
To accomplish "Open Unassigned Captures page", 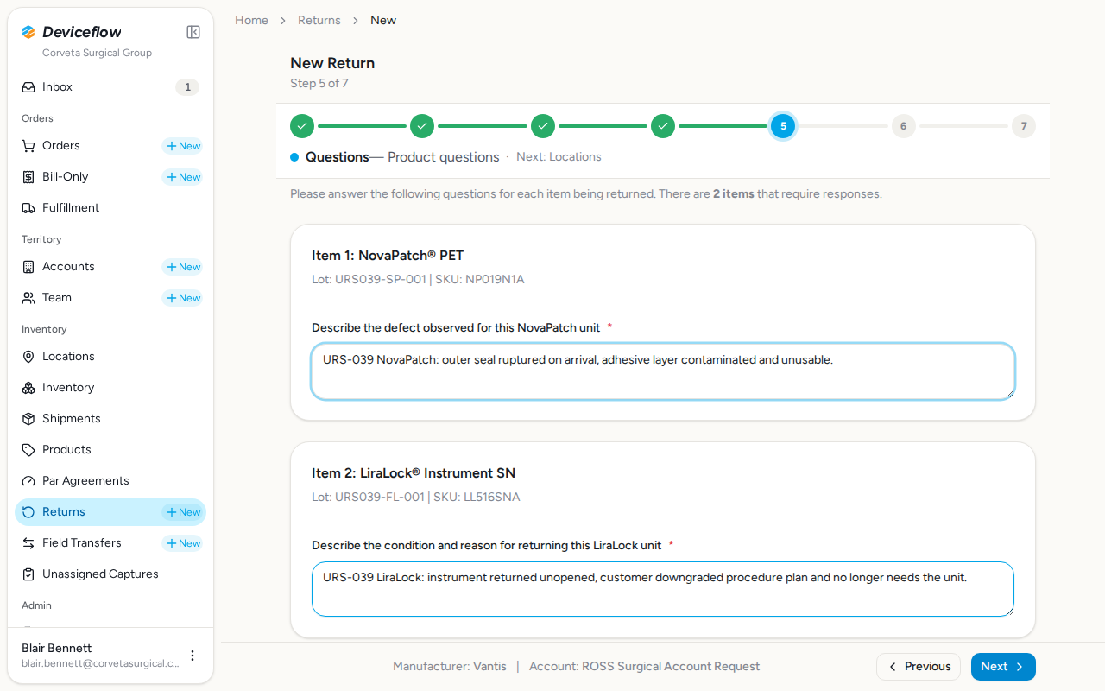I will pyautogui.click(x=110, y=574).
